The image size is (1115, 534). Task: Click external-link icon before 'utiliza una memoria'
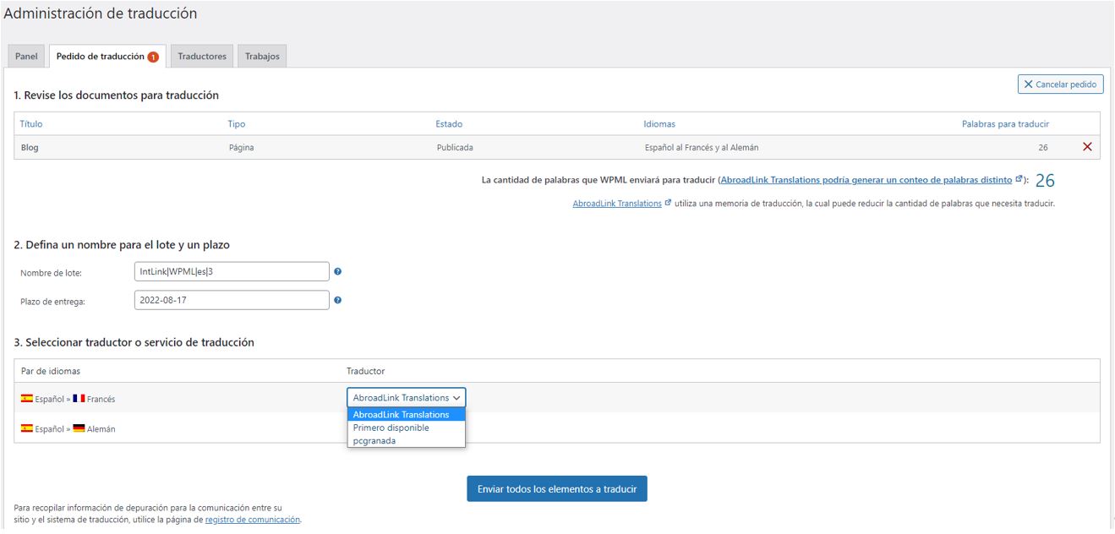click(669, 204)
